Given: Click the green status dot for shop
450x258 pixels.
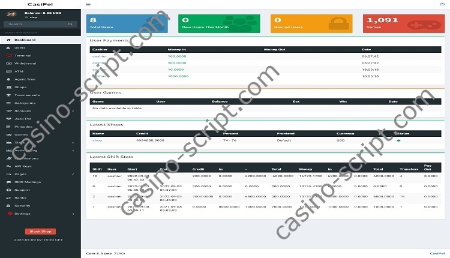Looking at the screenshot, I should (x=398, y=140).
